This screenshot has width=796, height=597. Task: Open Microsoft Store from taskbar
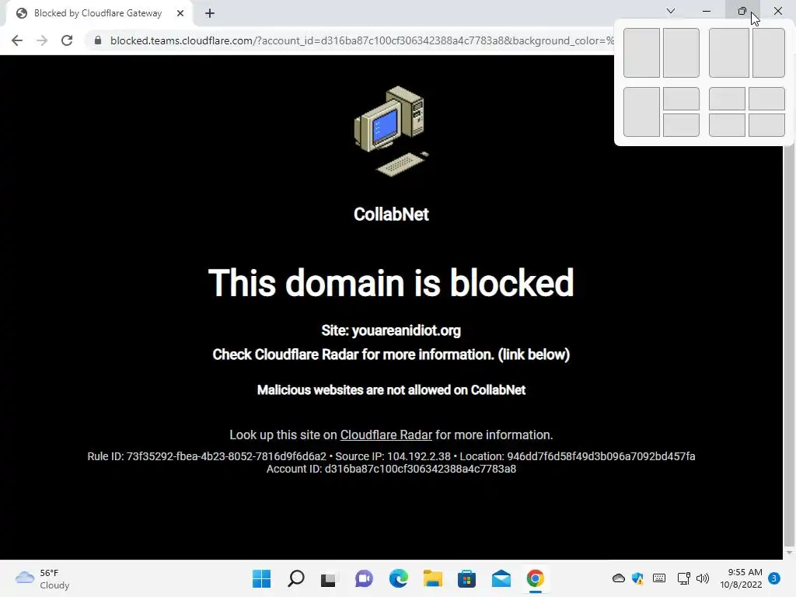pos(466,578)
